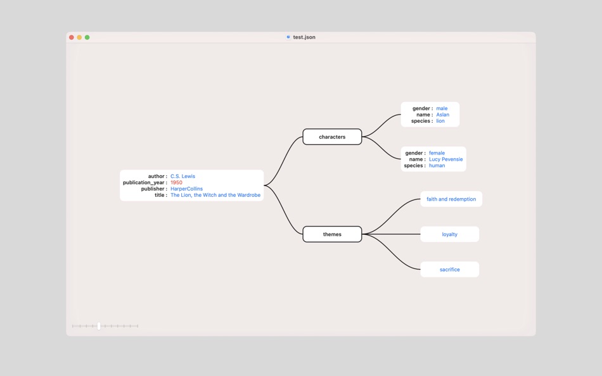The width and height of the screenshot is (602, 376).
Task: Click the "loyalty" theme node
Action: click(449, 234)
